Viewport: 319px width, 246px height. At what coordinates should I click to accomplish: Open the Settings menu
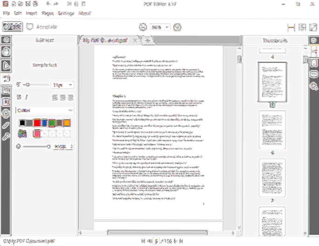pyautogui.click(x=66, y=13)
